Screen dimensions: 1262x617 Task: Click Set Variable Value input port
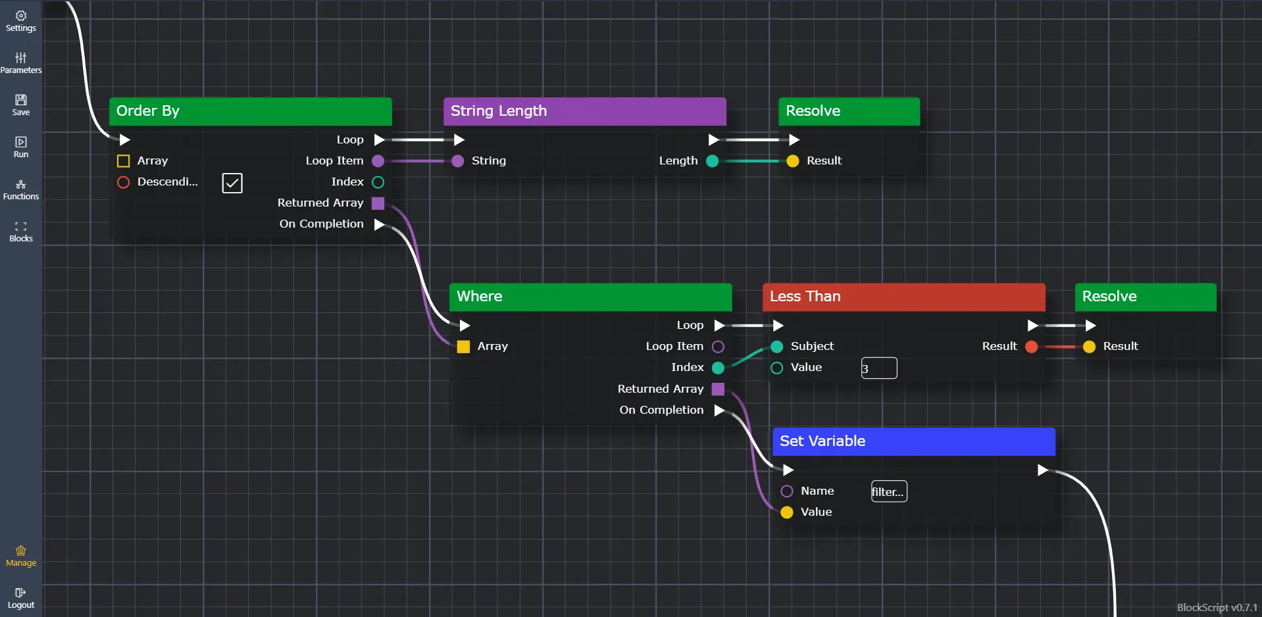(787, 512)
